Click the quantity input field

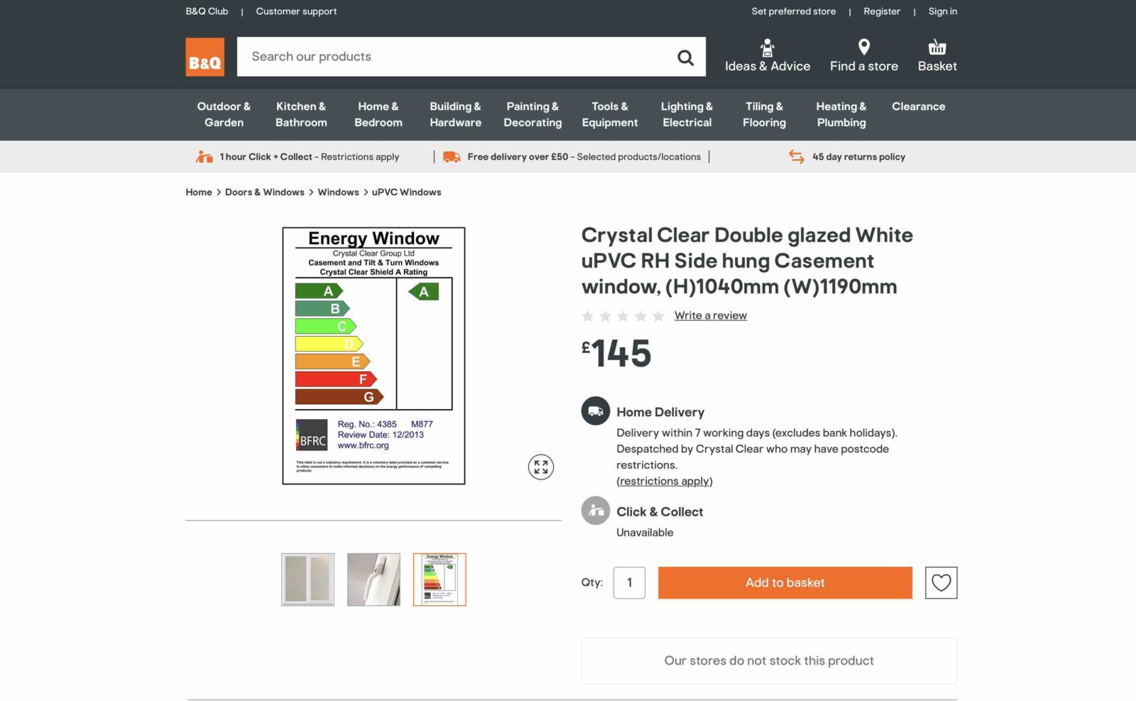[x=629, y=582]
